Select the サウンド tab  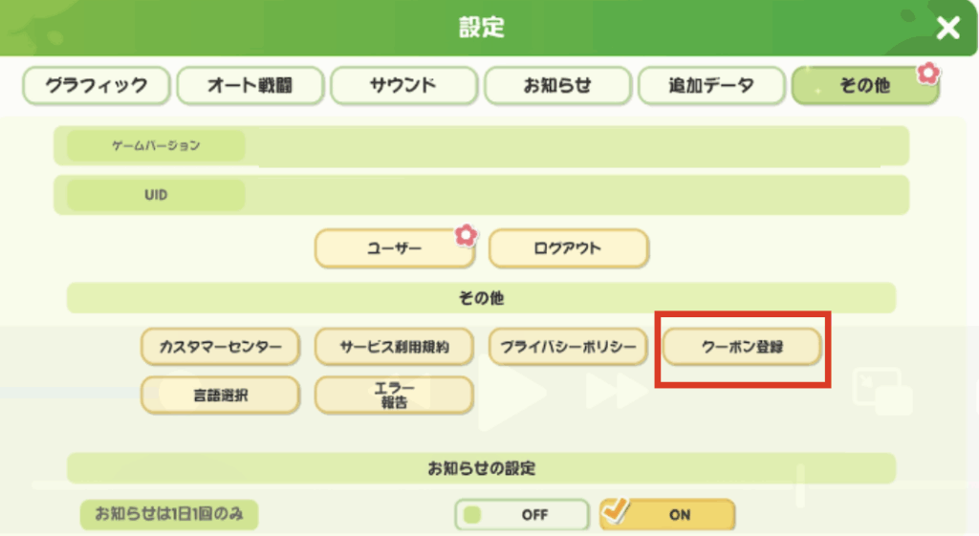point(403,86)
